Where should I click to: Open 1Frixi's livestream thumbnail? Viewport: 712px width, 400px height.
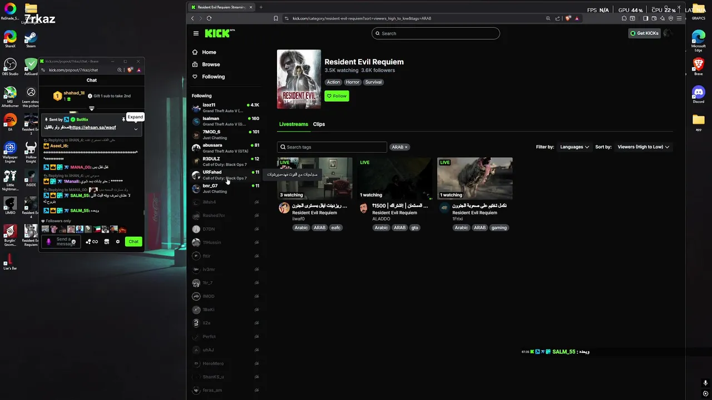(474, 178)
